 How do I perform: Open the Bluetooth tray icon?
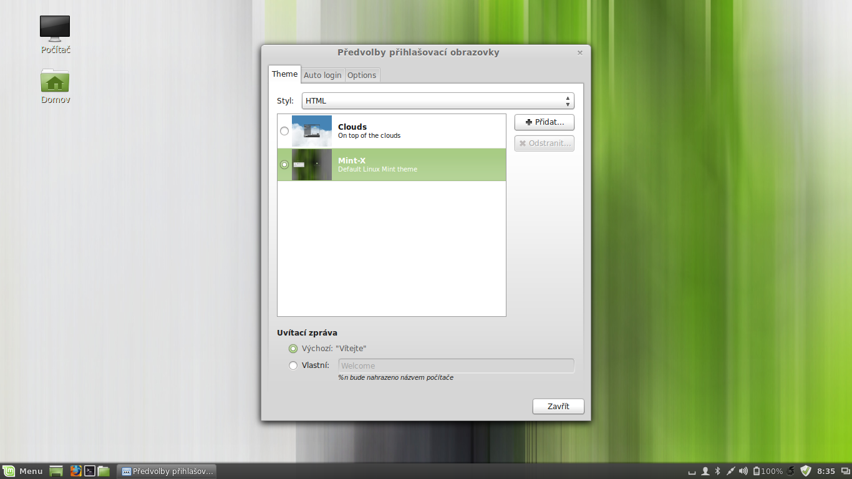717,471
